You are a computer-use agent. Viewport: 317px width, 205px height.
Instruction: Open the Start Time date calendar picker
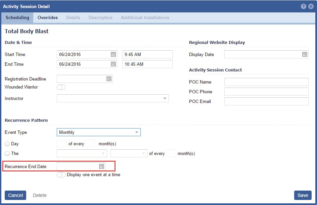click(x=113, y=54)
